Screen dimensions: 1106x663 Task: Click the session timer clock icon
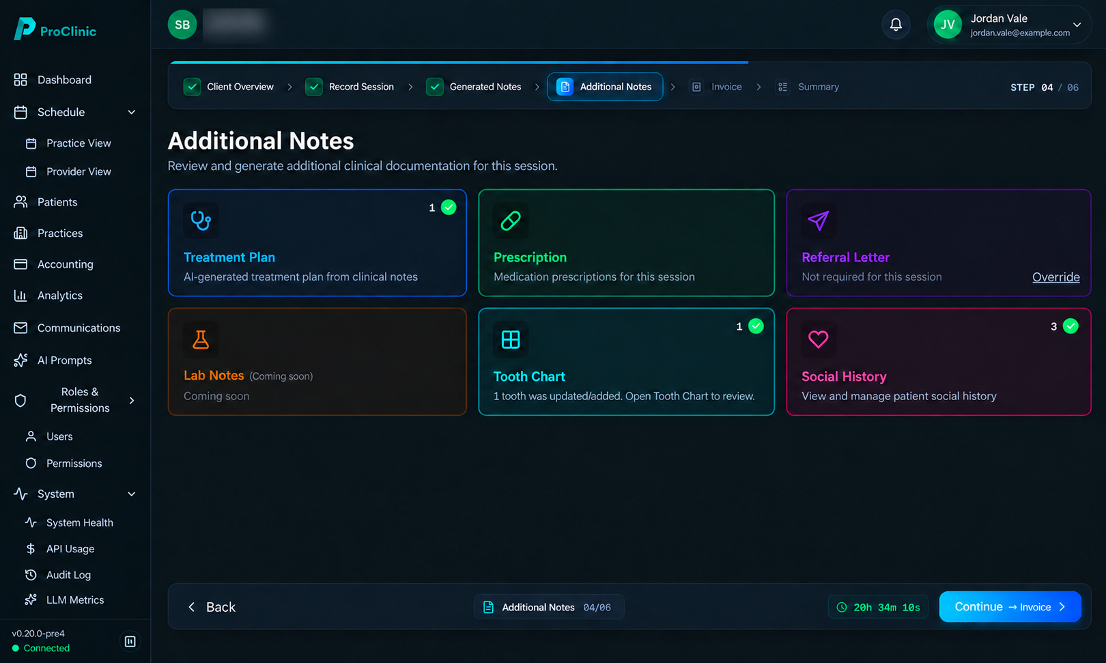click(842, 607)
